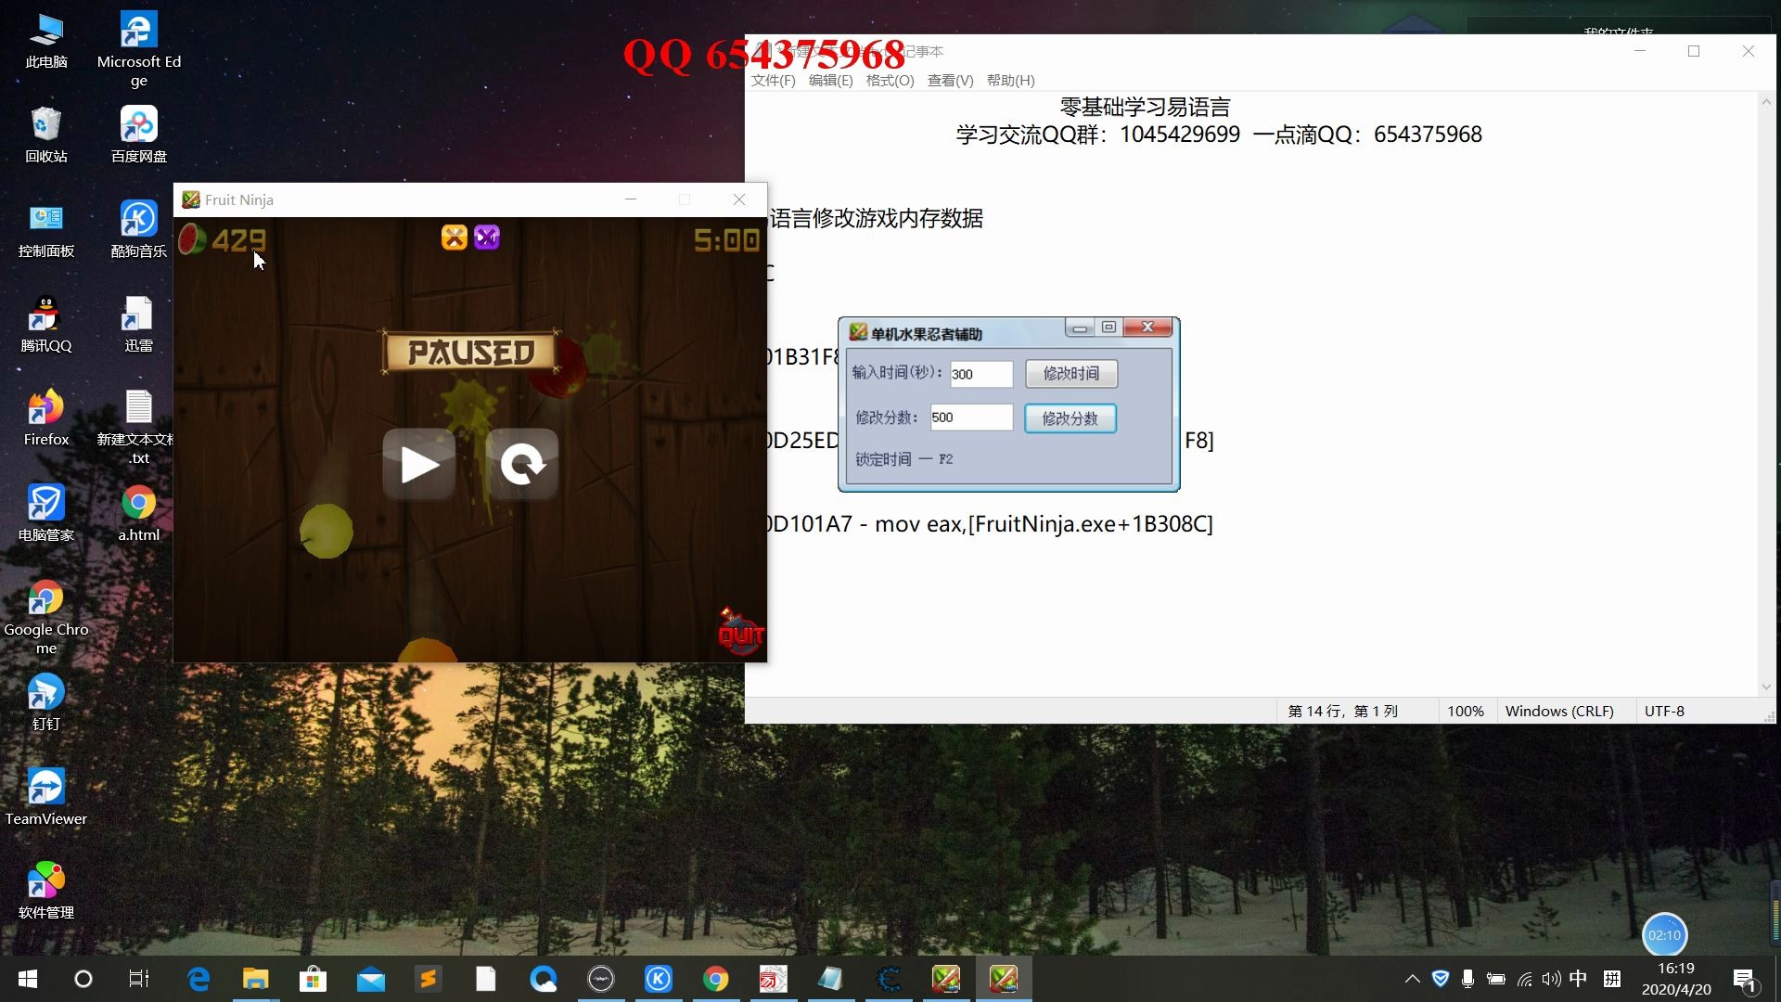Open 腾讯QQ desktop icon
This screenshot has height=1002, width=1781.
tap(45, 325)
